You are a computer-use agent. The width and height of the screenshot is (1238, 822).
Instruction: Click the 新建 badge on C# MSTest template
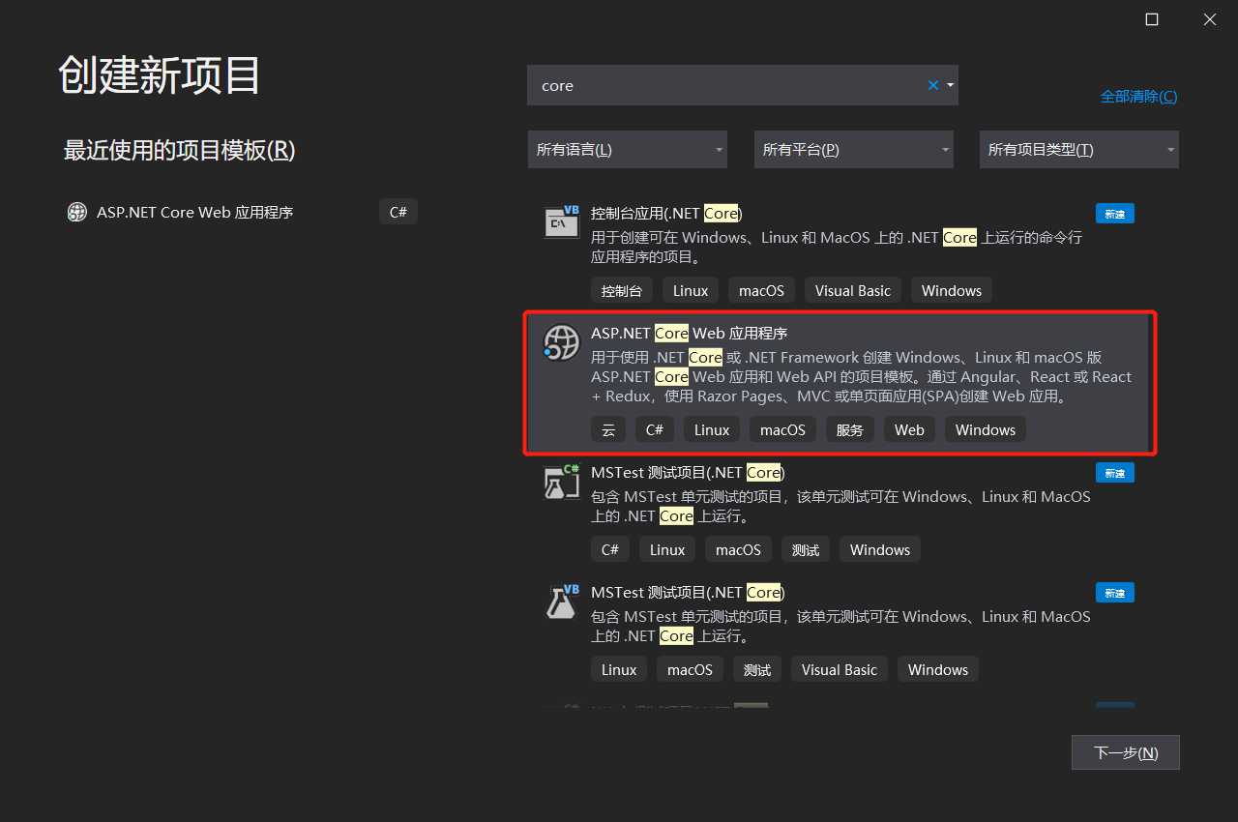(x=1115, y=473)
